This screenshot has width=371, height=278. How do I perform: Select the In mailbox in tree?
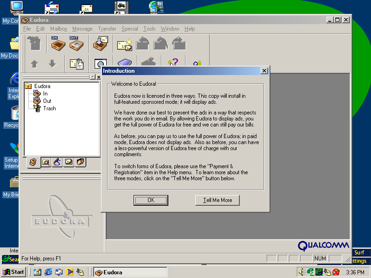pyautogui.click(x=45, y=94)
